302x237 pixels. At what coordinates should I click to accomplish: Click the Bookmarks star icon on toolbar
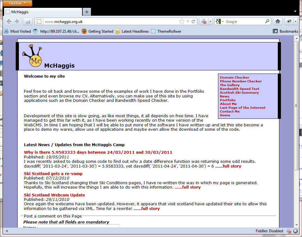coord(275,31)
